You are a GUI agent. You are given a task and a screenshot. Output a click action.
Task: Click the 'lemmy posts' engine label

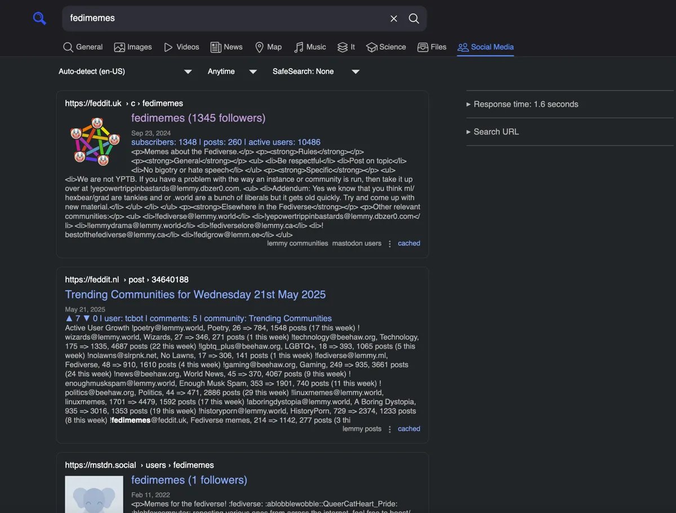tap(362, 429)
